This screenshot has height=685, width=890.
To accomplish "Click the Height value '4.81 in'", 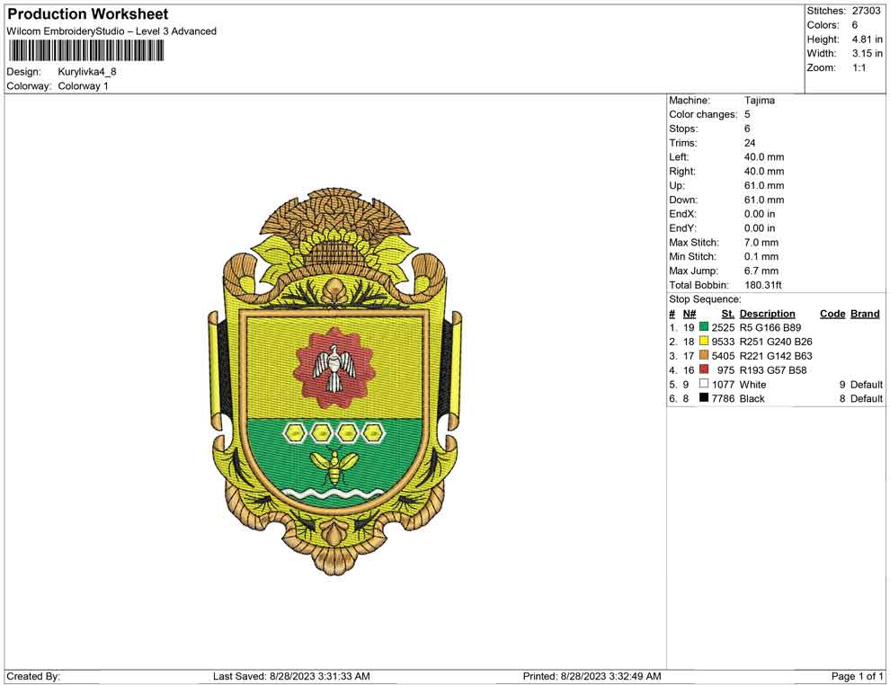I will click(x=867, y=40).
